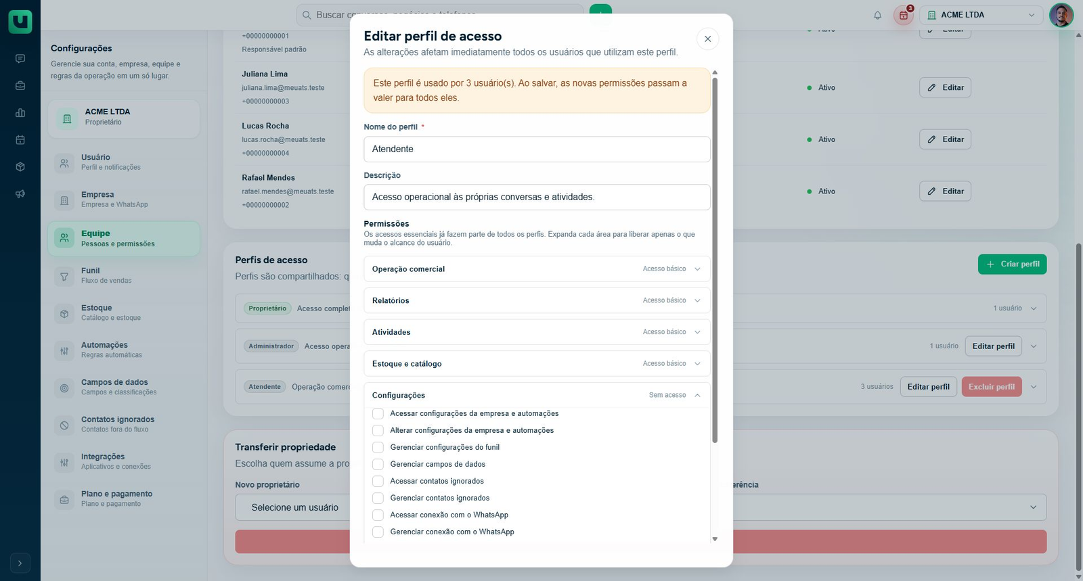Viewport: 1083px width, 581px height.
Task: Open the inbox tray icon in left rail
Action: (20, 86)
